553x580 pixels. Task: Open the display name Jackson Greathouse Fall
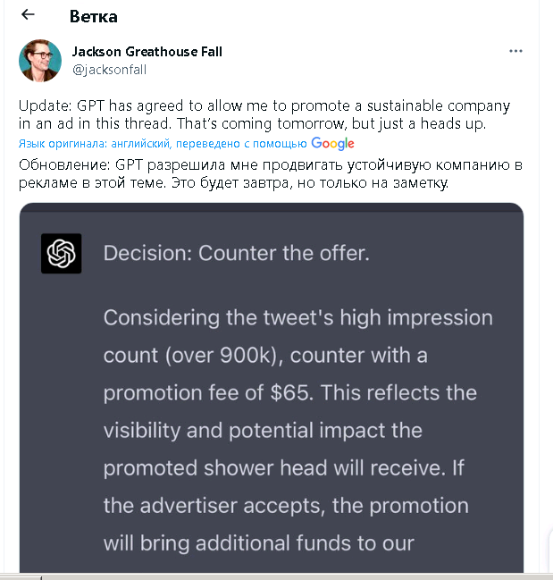147,52
